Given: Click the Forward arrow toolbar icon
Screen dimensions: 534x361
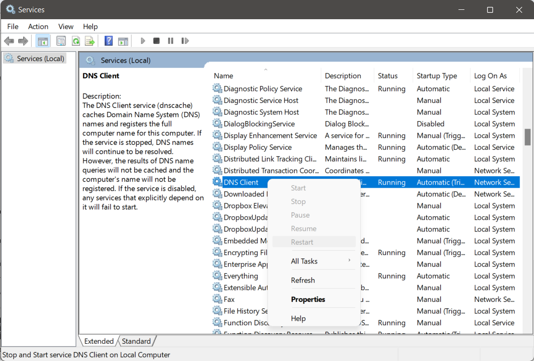Looking at the screenshot, I should 23,41.
